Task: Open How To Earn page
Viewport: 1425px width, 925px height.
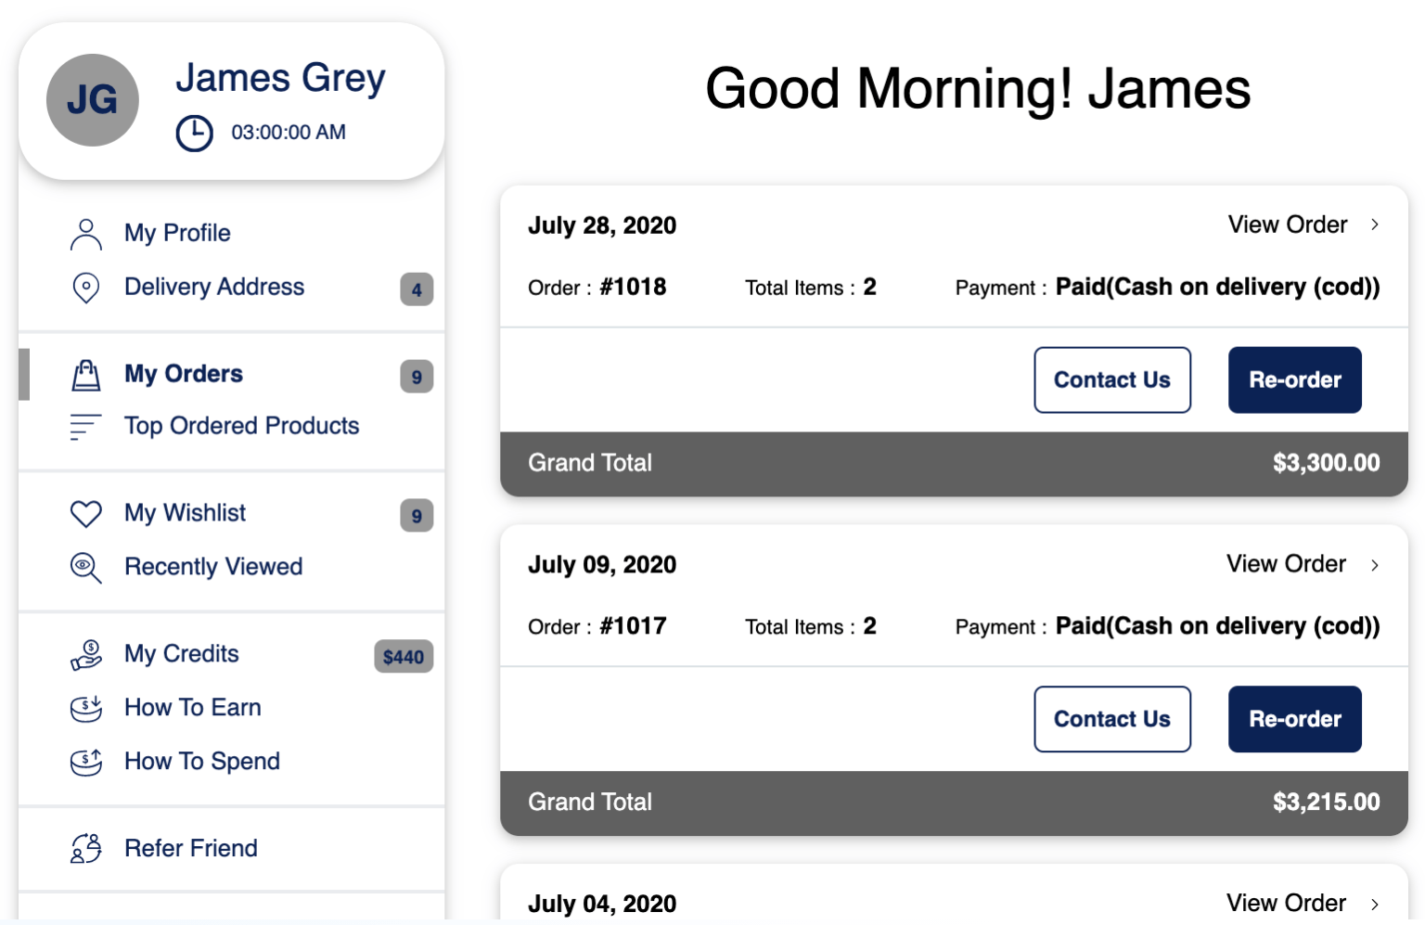Action: coord(193,708)
